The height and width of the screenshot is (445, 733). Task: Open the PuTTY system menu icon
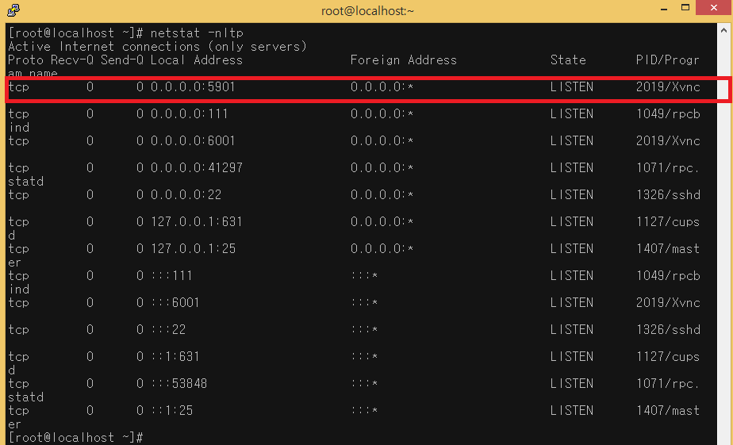coord(13,10)
